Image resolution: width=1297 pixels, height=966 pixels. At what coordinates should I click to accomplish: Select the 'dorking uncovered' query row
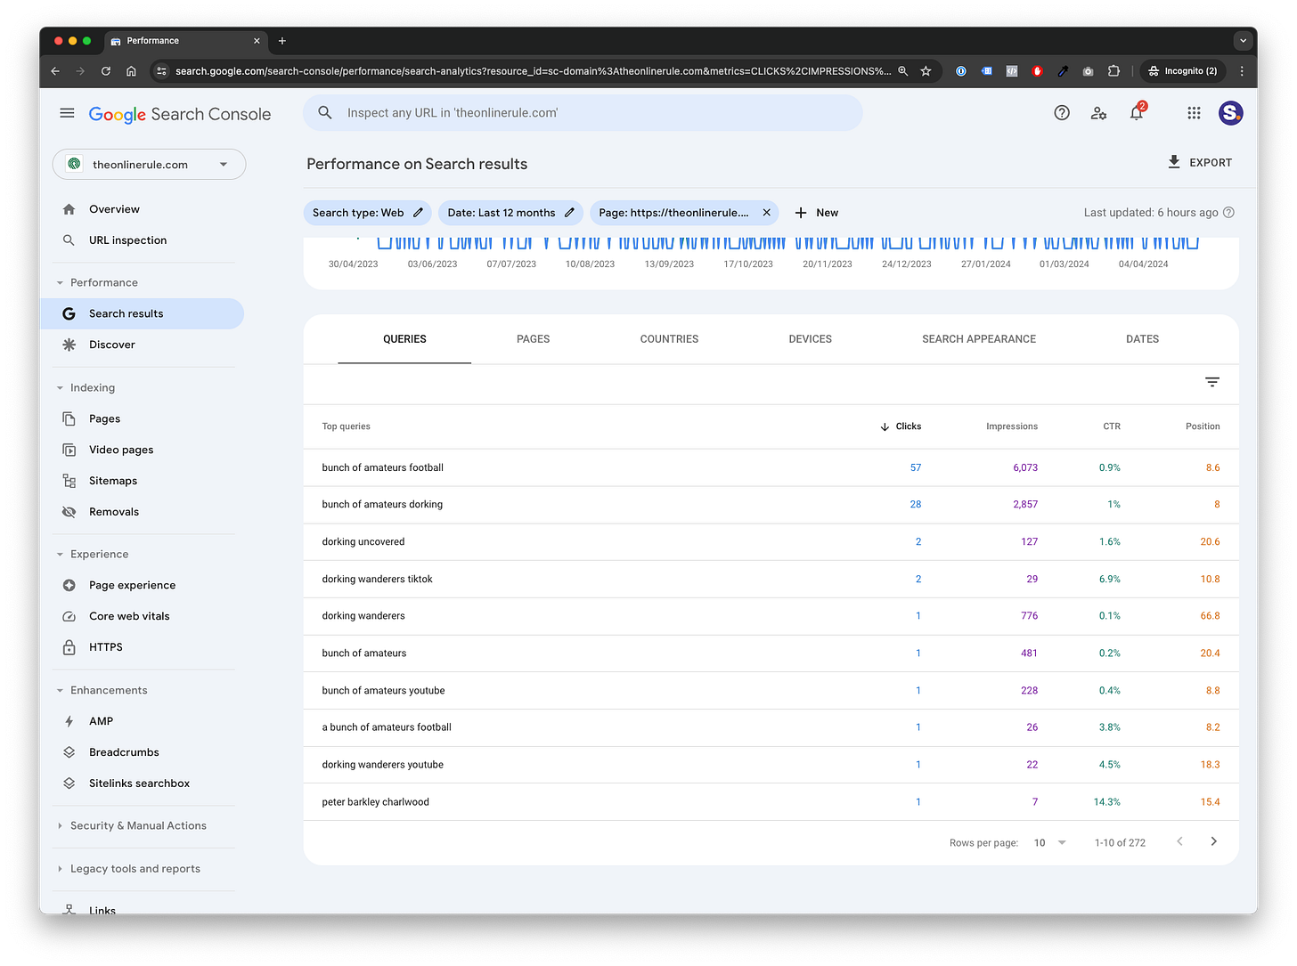[771, 541]
